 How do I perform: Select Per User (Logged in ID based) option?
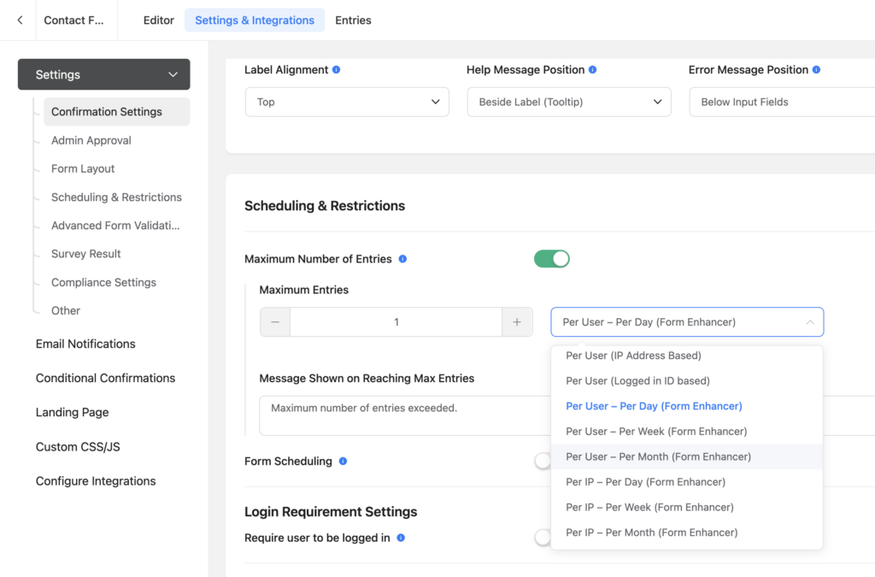pyautogui.click(x=686, y=381)
